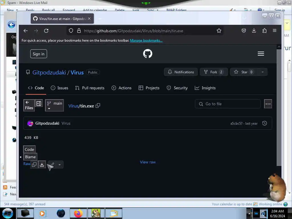Image resolution: width=292 pixels, height=219 pixels.
Task: Click IMAP Folders in Live Mail toolbar
Action: (176, 10)
